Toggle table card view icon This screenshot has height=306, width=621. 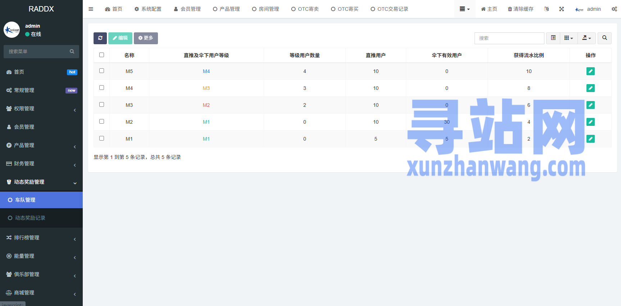coord(553,38)
